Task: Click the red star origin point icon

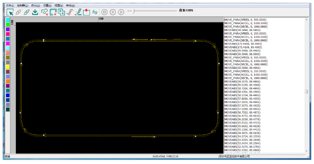Action: point(86,12)
